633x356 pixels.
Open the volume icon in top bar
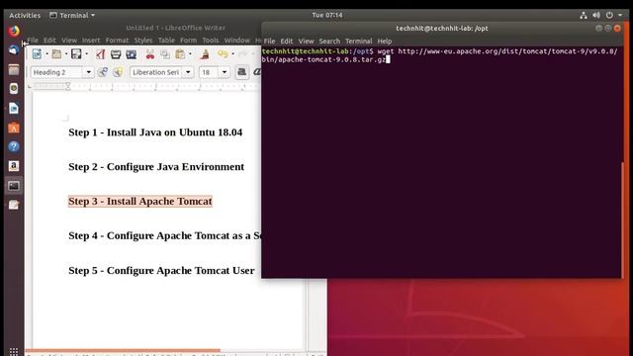pos(596,16)
